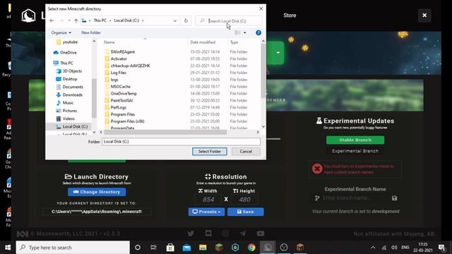Screen dimensions: 452x254
Task: Open Videos in navigation pane
Action: click(x=69, y=119)
